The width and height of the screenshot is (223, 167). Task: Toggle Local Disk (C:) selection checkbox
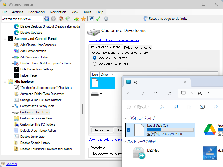coord(129,130)
